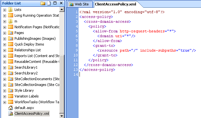Image resolution: width=201 pixels, height=118 pixels.
Task: Click the m folder icon
Action: coord(10,21)
